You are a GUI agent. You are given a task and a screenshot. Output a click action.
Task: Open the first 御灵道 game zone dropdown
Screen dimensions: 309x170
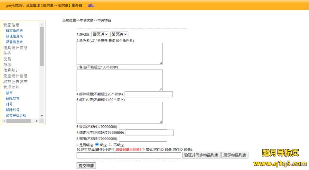[x=100, y=34]
